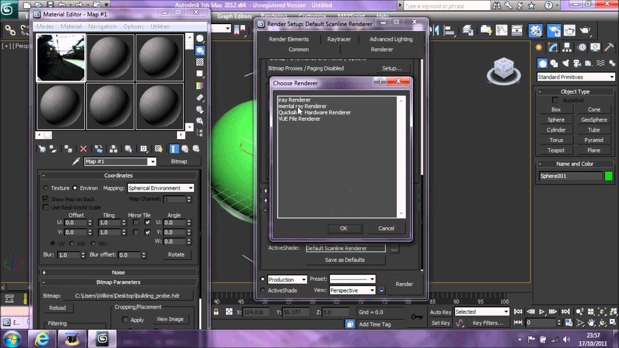The width and height of the screenshot is (619, 348).
Task: Open Standard Primitives dropdown
Action: pyautogui.click(x=576, y=77)
